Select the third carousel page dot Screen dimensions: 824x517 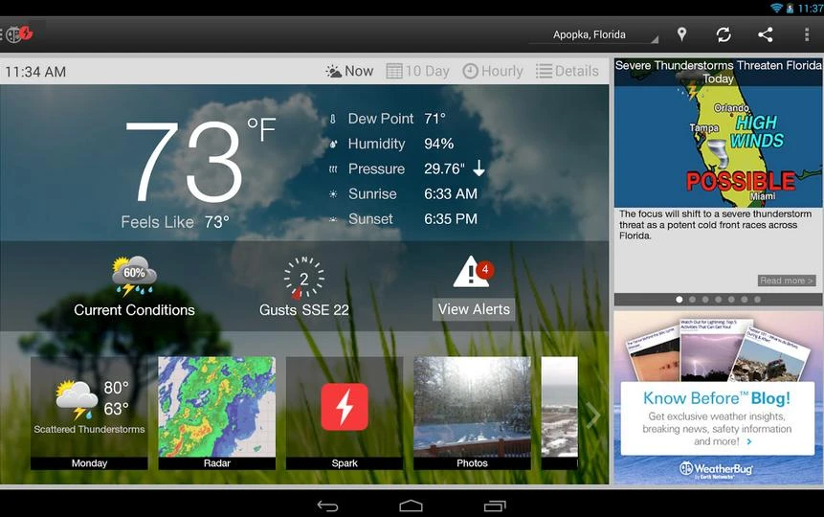coord(705,300)
